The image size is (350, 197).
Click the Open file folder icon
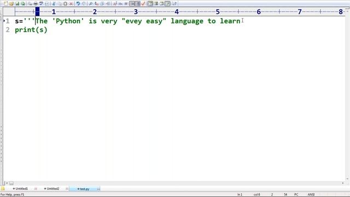11,4
